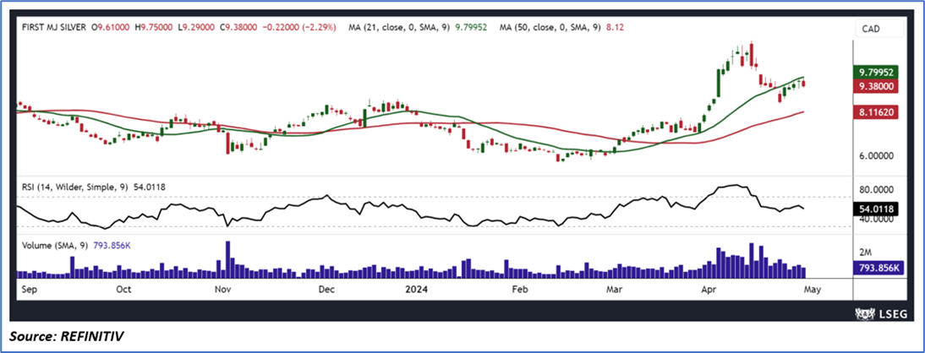Click the Source: REFINITIV caption
925x353 pixels.
(67, 336)
